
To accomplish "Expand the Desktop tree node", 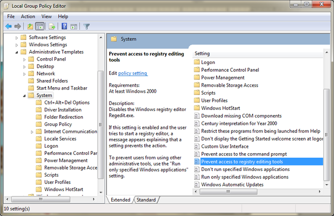I will (x=24, y=67).
